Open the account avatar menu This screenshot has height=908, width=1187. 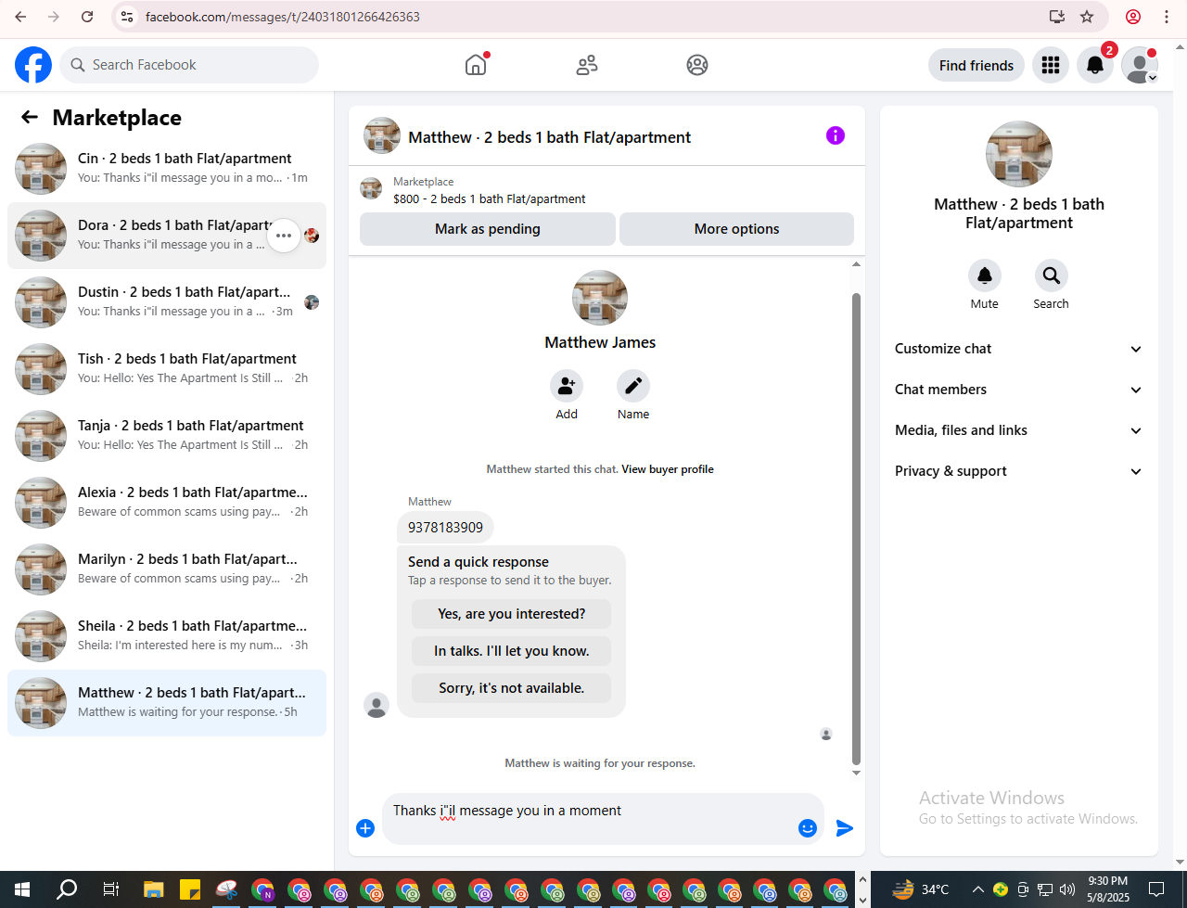point(1140,65)
